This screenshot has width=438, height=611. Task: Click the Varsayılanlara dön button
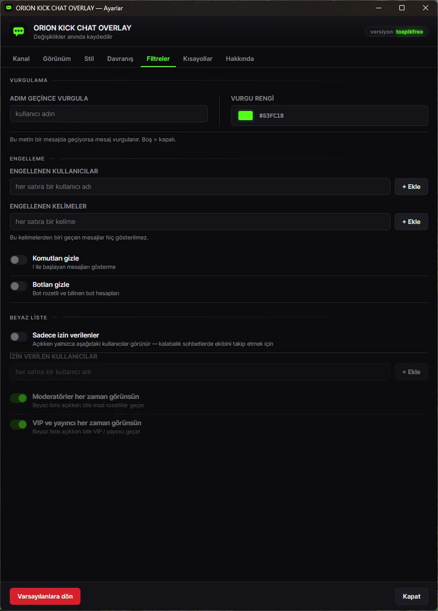click(x=45, y=596)
